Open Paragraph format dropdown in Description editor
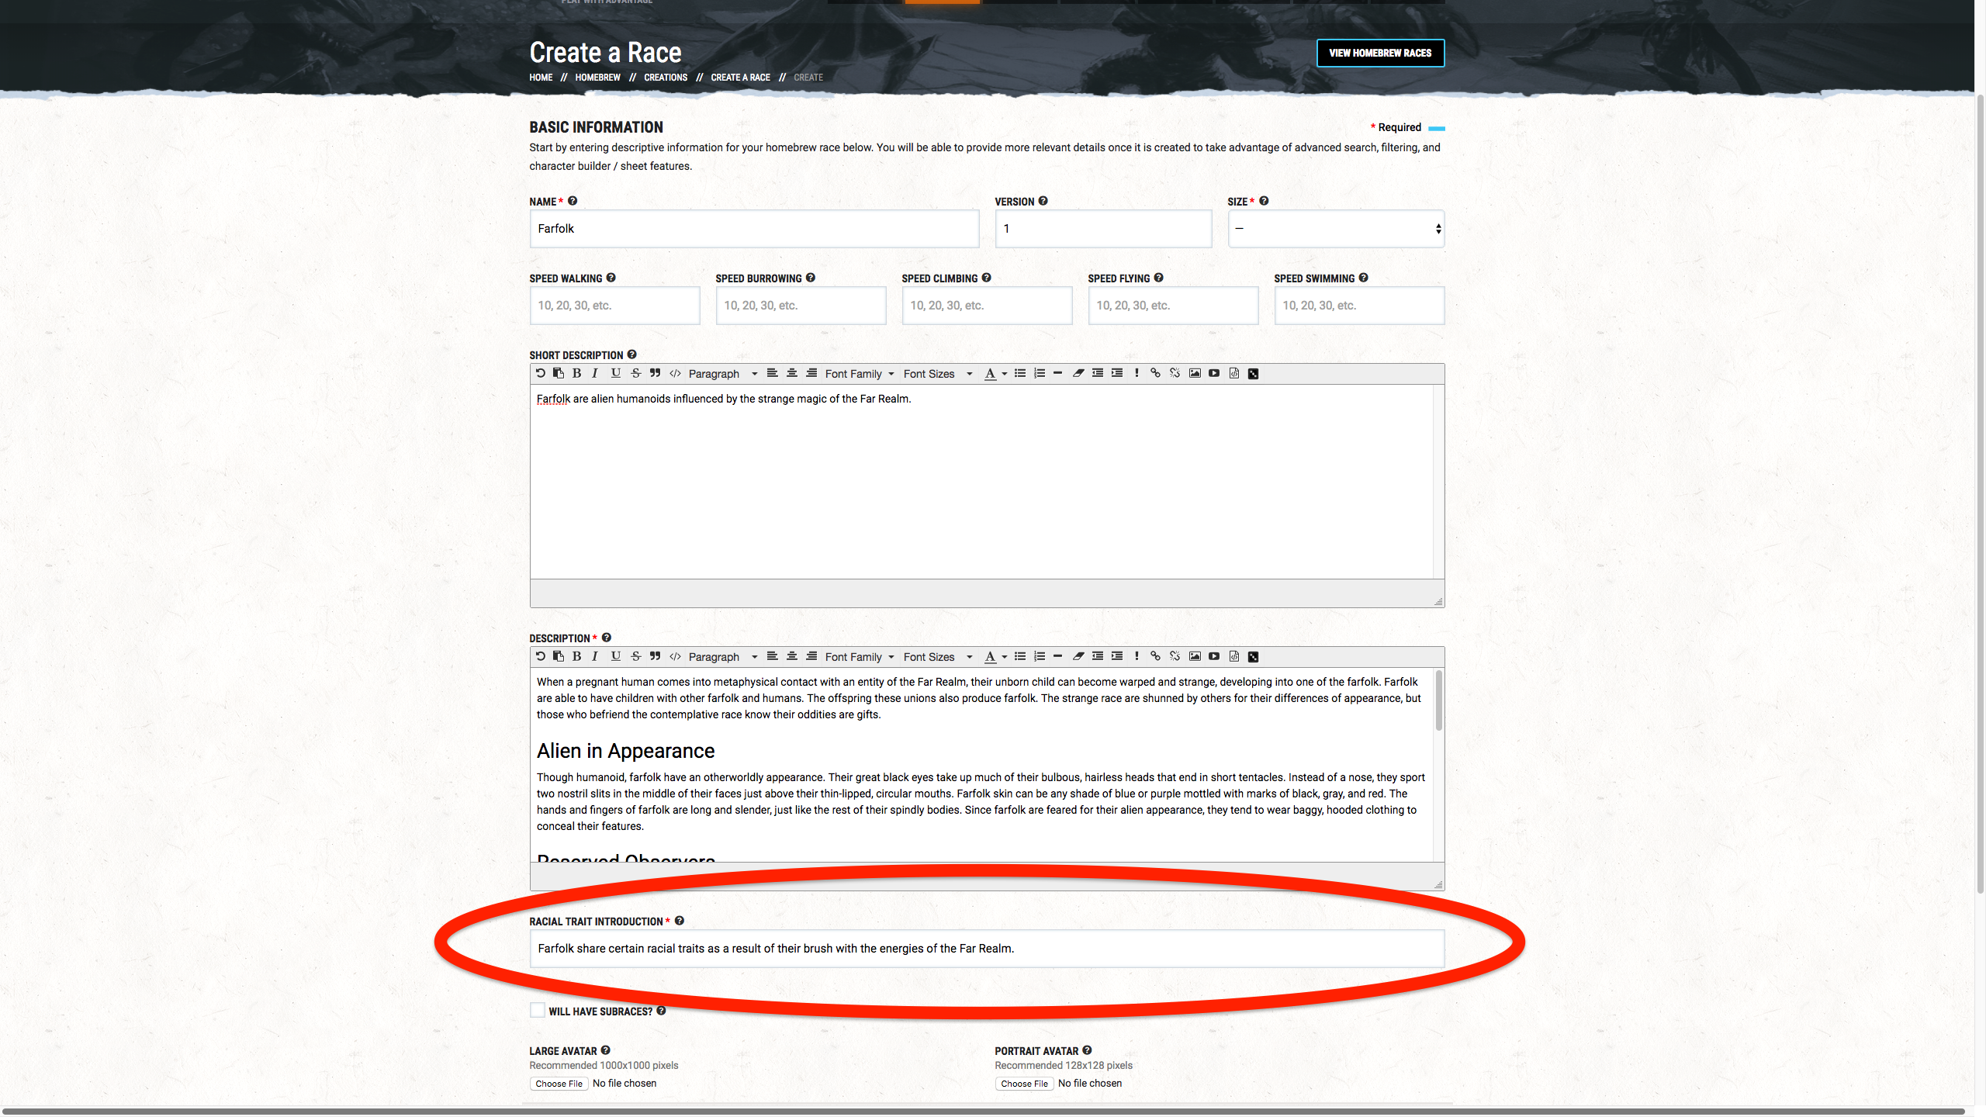Image resolution: width=1986 pixels, height=1117 pixels. (722, 657)
